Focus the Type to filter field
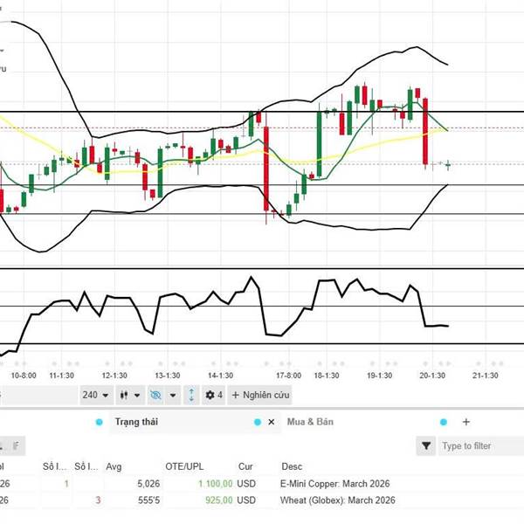This screenshot has width=524, height=524. coord(480,445)
